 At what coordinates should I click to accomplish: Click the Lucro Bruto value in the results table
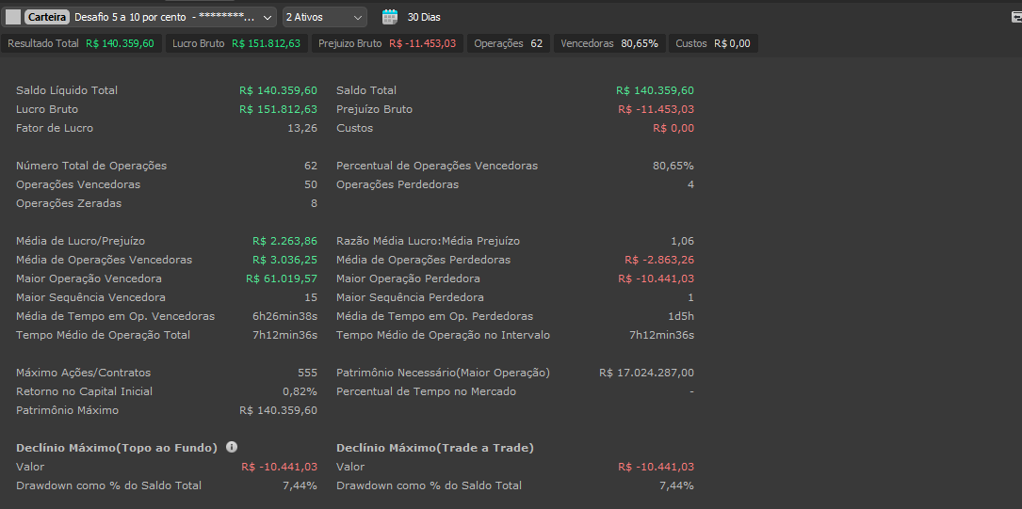278,109
